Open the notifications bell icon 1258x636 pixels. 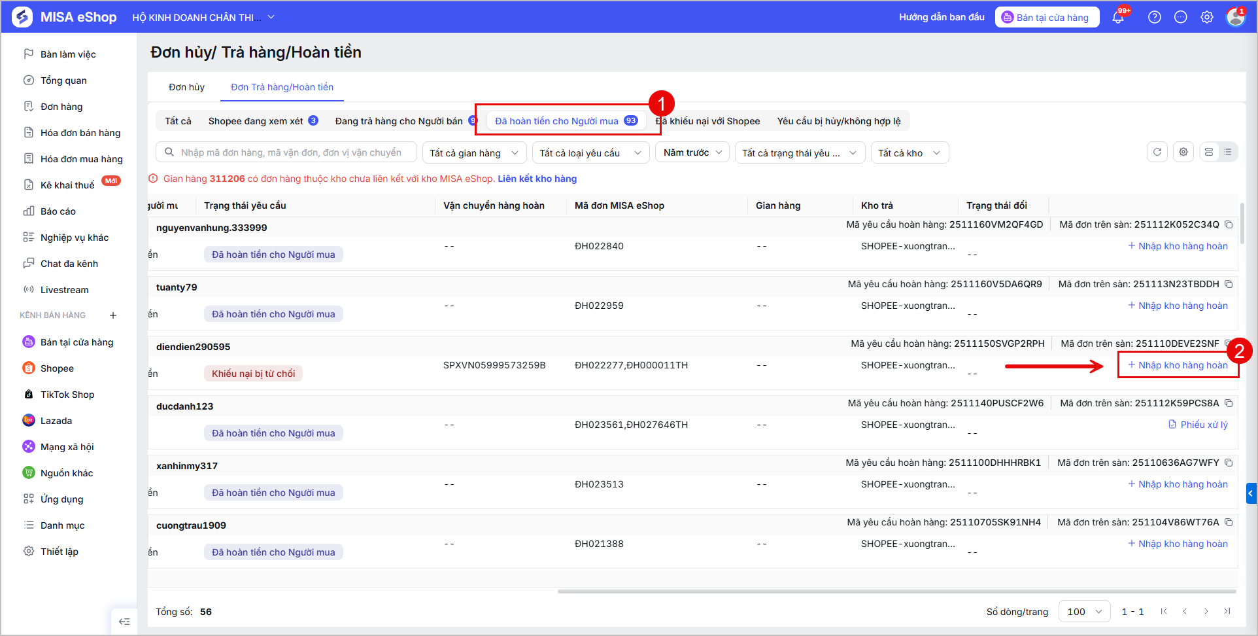coord(1118,17)
